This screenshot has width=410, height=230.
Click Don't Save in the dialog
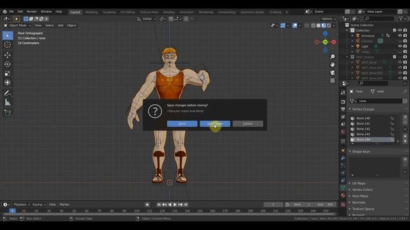215,123
